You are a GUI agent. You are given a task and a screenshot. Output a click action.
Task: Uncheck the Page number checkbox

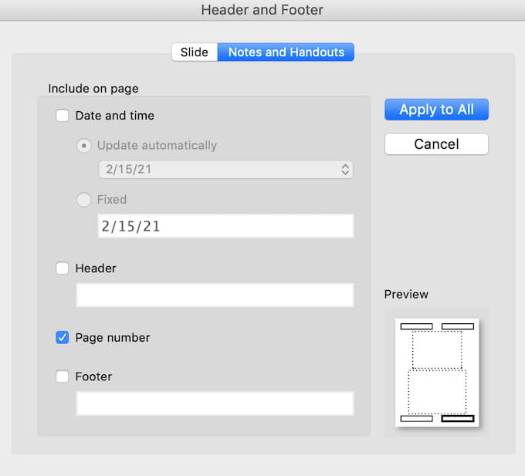tap(63, 337)
